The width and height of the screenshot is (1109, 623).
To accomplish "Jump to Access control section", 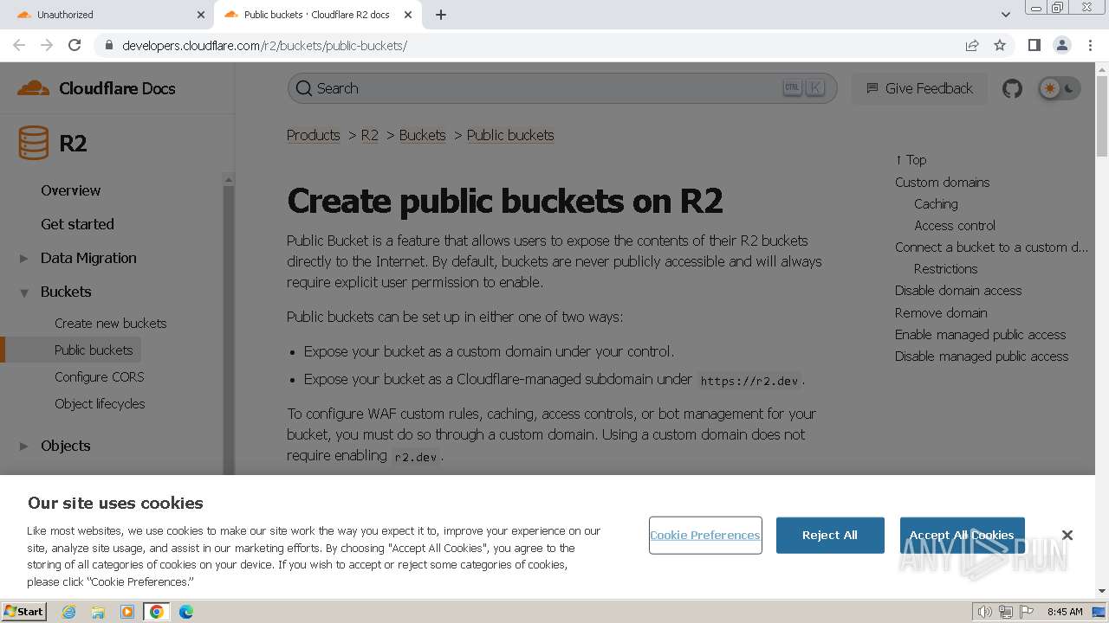I will (x=955, y=225).
